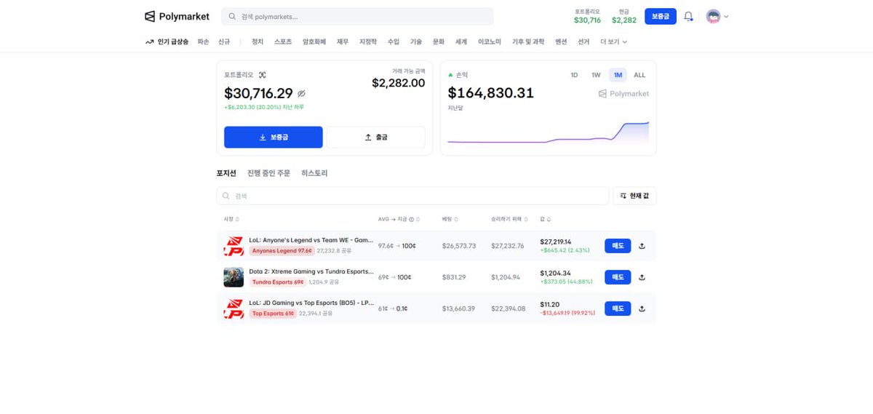Share the JD Gaming vs Top Esports position
The height and width of the screenshot is (414, 873).
(x=642, y=308)
